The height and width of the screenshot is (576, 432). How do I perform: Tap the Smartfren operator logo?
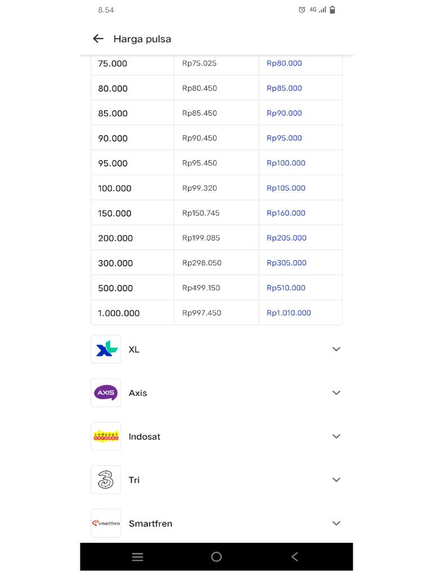[x=106, y=523]
